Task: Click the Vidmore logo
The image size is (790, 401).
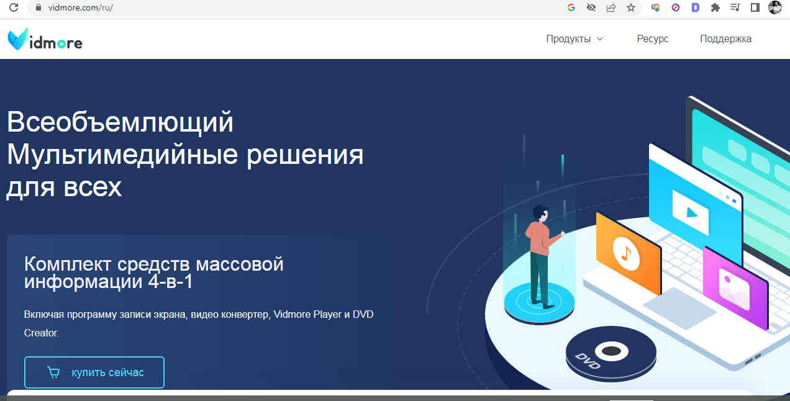Action: click(45, 39)
